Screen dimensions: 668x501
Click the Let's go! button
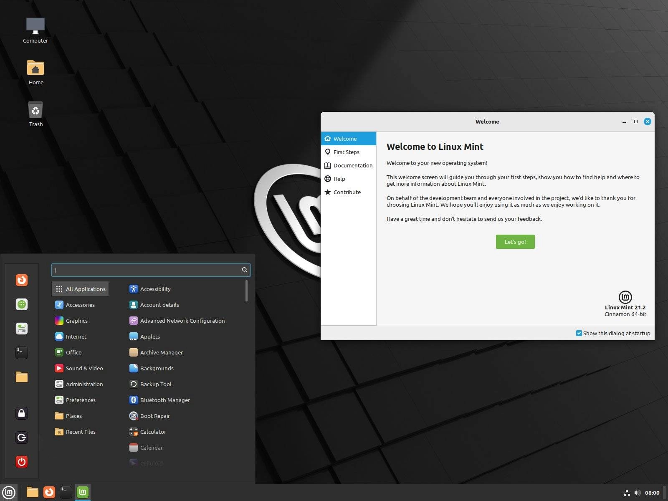(515, 242)
